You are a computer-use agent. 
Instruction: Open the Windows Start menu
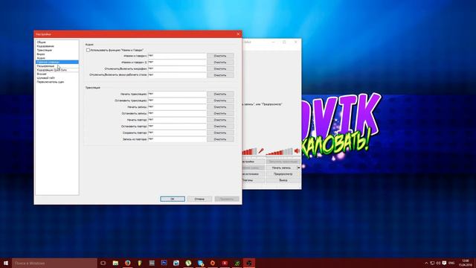[6, 263]
